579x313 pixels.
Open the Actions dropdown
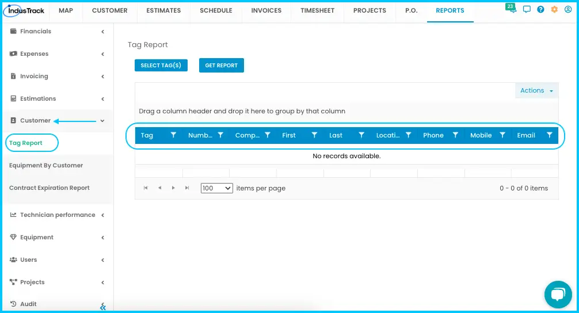point(536,90)
